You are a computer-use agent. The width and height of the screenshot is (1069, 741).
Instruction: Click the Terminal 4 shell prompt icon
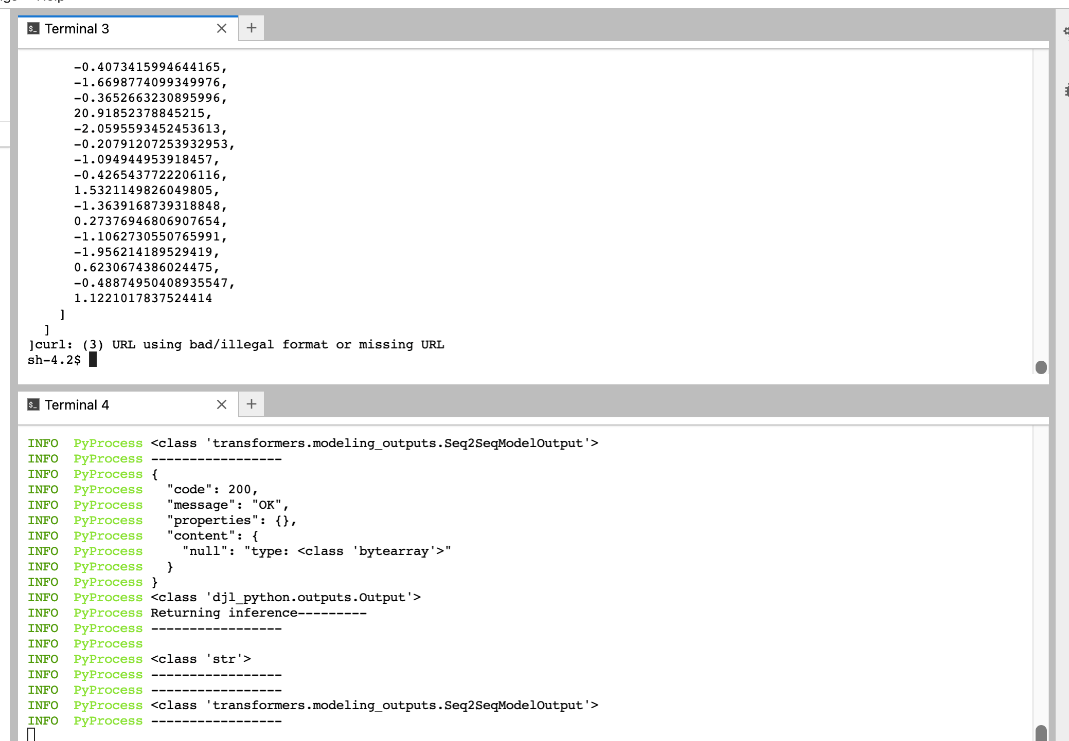coord(33,405)
